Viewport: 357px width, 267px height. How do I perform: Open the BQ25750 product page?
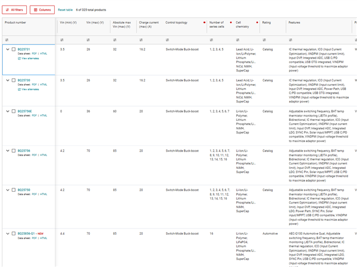(23, 190)
